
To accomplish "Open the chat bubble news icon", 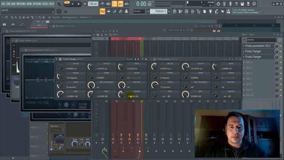I will pyautogui.click(x=254, y=4).
